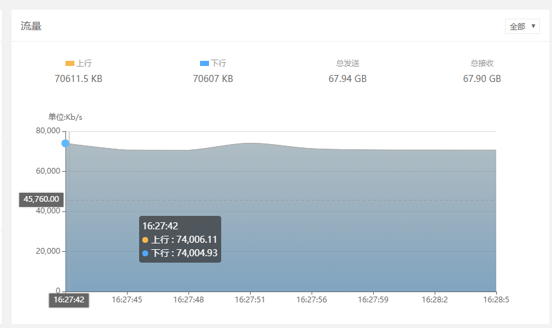Toggle the 上行 series legend
This screenshot has height=328, width=552.
click(x=78, y=63)
